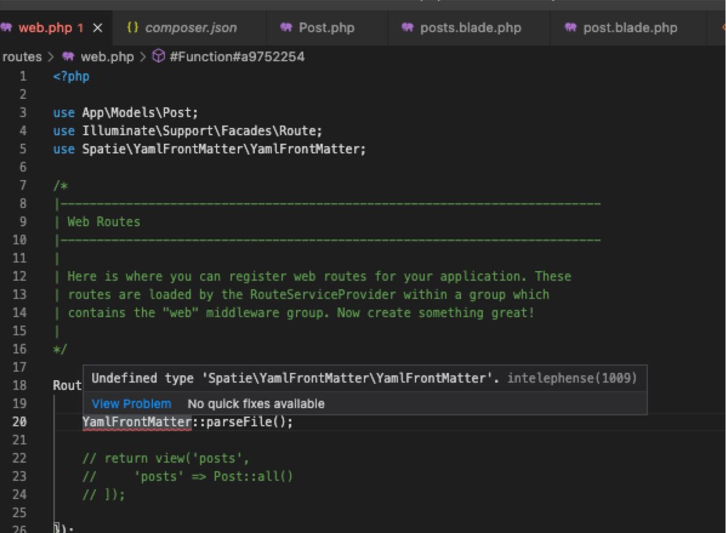Open the Post.php tab
Viewport: 726px width, 533px height.
tap(326, 28)
